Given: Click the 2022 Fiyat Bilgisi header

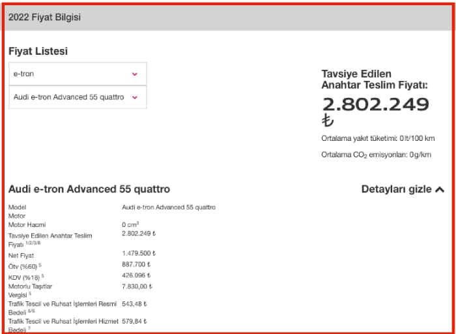Looking at the screenshot, I should coord(44,17).
